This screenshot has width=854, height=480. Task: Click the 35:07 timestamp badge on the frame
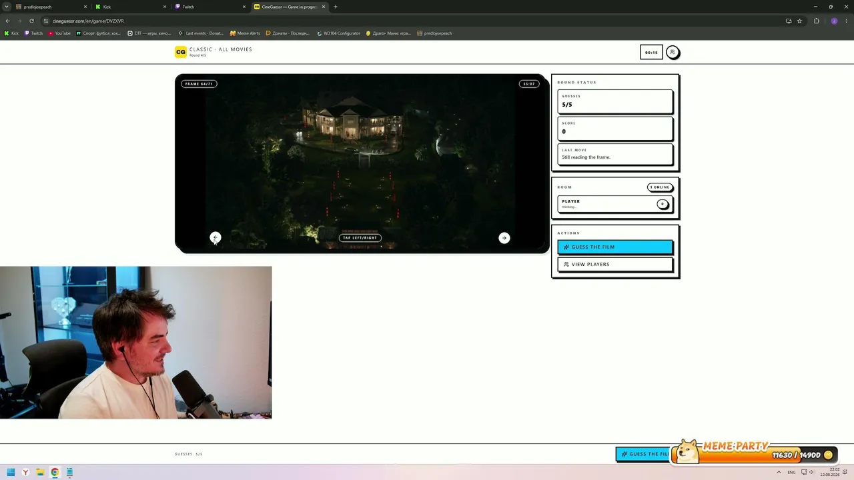529,84
